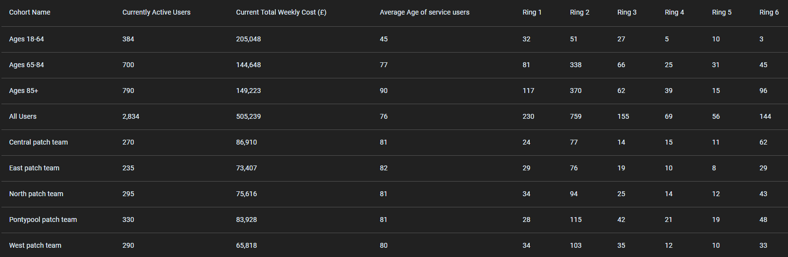This screenshot has height=257, width=788.
Task: Click the Ring 6 column header
Action: (769, 12)
